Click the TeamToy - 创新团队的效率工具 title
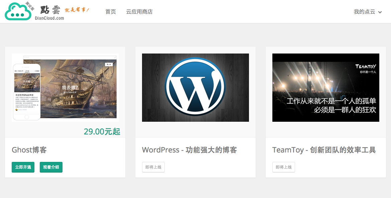The height and width of the screenshot is (198, 391). point(324,150)
